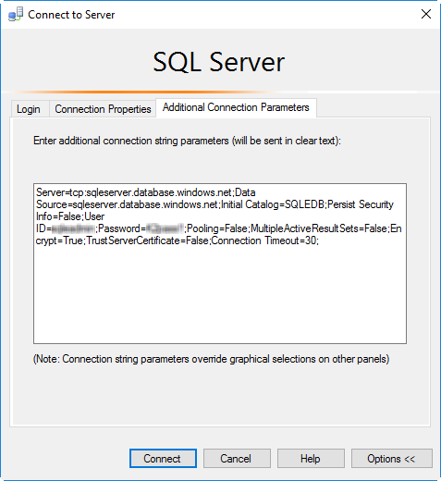Place cursor at blurred Password value
441x481 pixels.
[165, 228]
